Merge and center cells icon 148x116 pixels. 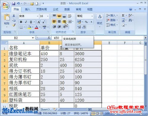click(70, 22)
